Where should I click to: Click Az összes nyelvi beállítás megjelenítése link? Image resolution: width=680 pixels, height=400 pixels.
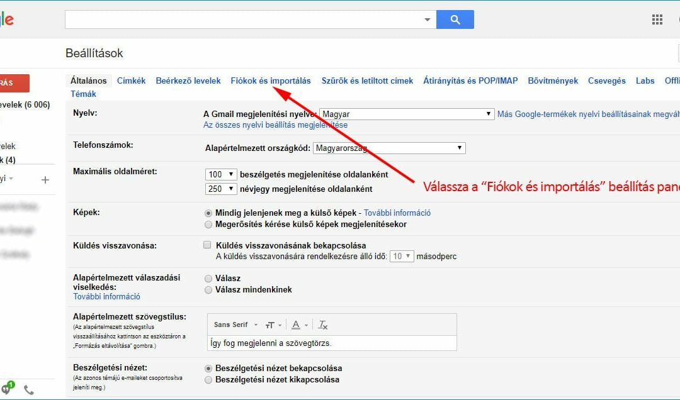coord(275,125)
